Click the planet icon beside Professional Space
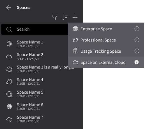The width and height of the screenshot is (145, 129). (75, 40)
